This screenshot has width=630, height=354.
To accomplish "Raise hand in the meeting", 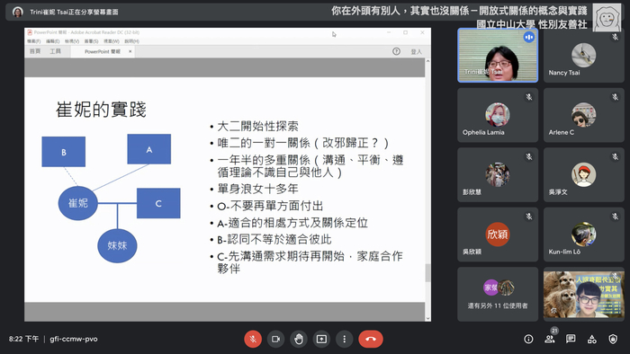I will (299, 339).
